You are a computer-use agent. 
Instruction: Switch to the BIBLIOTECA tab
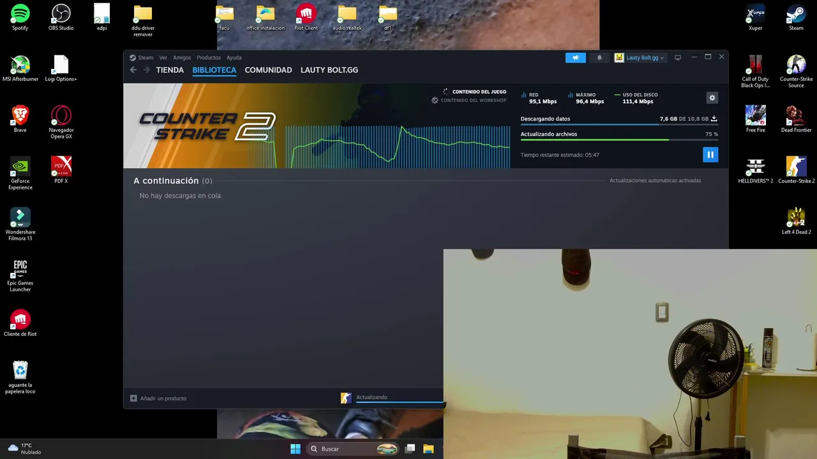[214, 70]
